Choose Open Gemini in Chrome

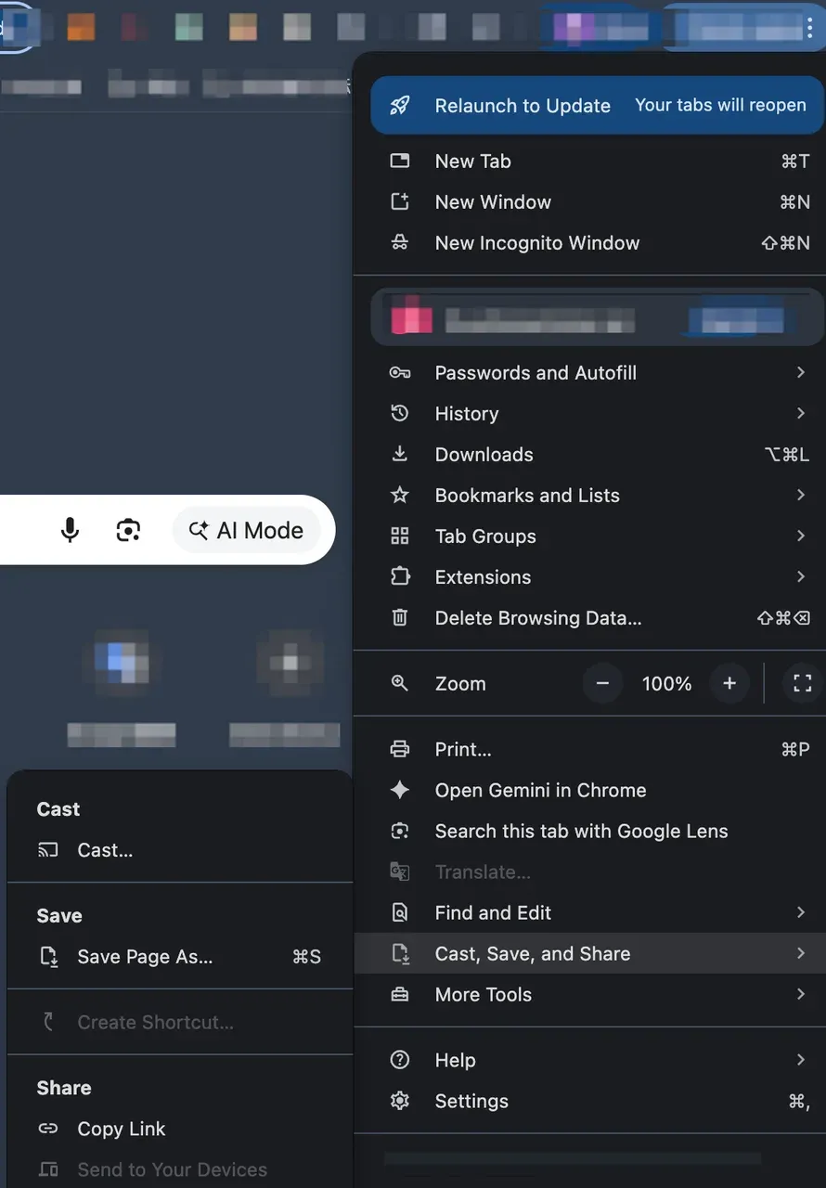[x=590, y=791]
